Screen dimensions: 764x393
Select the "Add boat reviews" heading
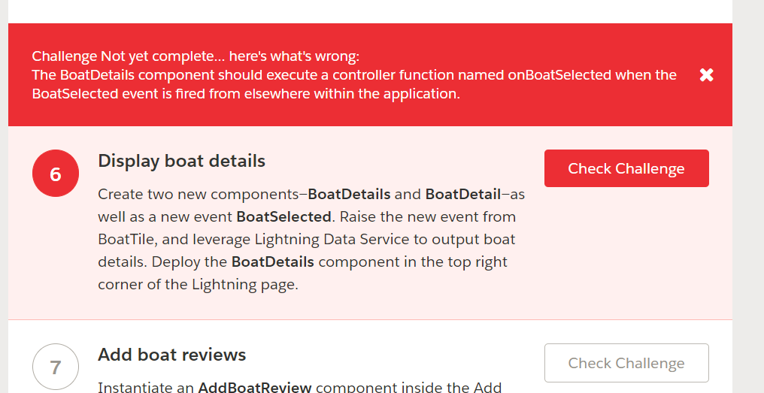pyautogui.click(x=171, y=354)
